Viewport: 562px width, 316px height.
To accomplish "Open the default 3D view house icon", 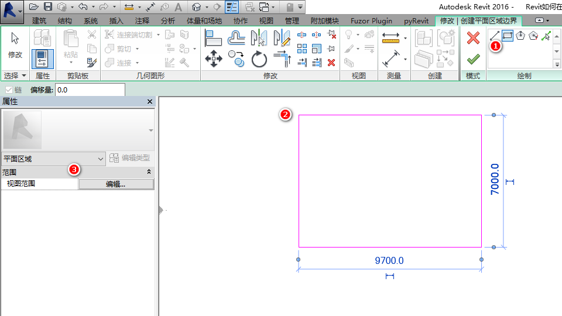I will (x=196, y=7).
